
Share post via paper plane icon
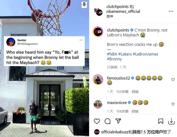coord(118,121)
